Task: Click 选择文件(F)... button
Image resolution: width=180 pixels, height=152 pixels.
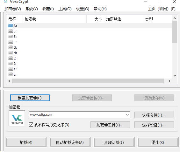Action: [154, 115]
